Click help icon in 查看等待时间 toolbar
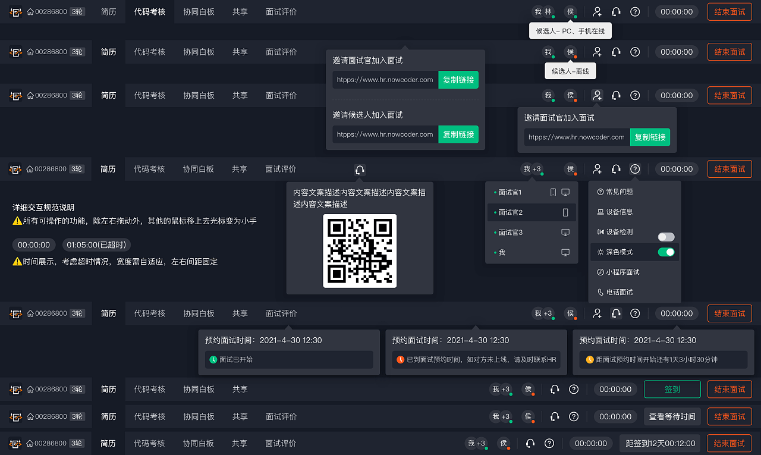This screenshot has width=761, height=455. pyautogui.click(x=574, y=416)
